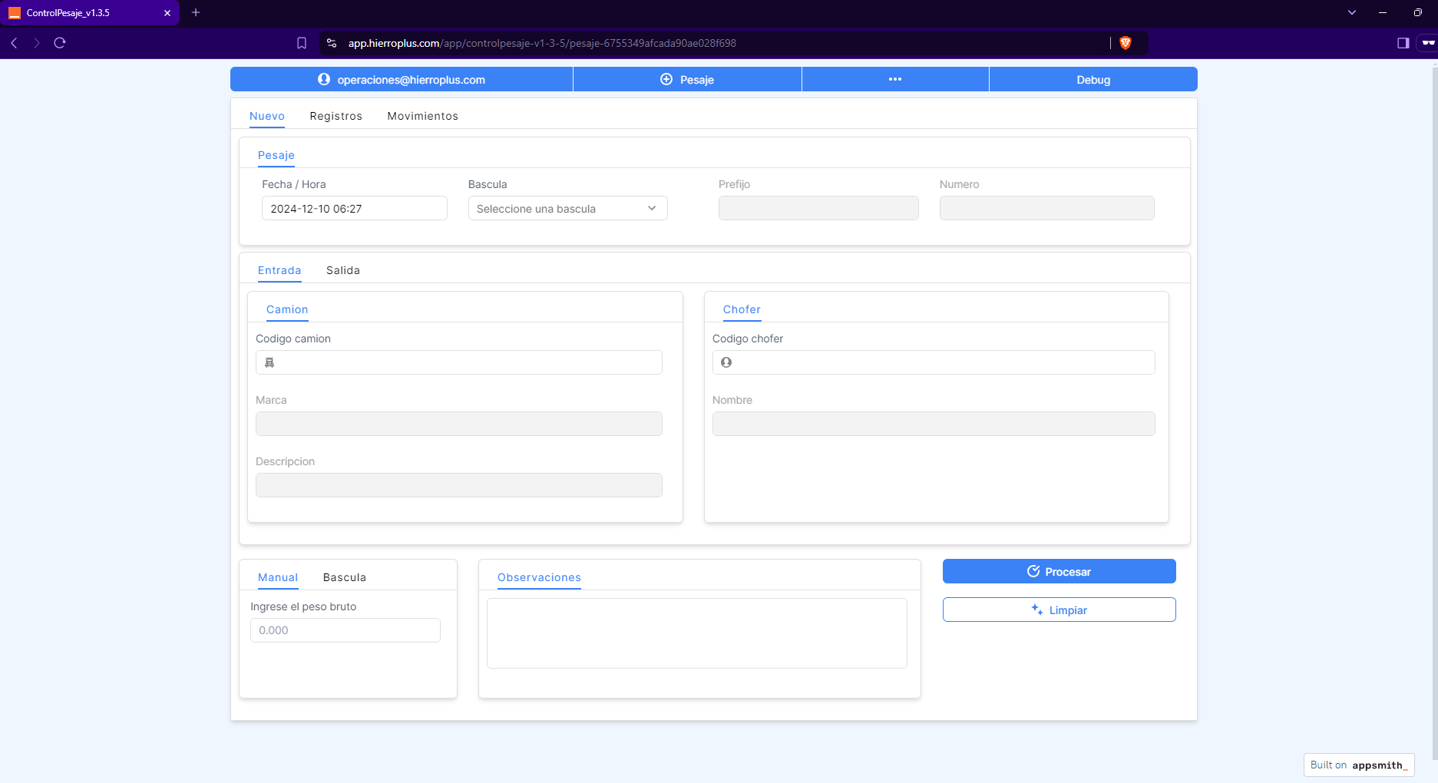Open the three-dots more options menu
This screenshot has height=783, width=1438.
coord(895,79)
